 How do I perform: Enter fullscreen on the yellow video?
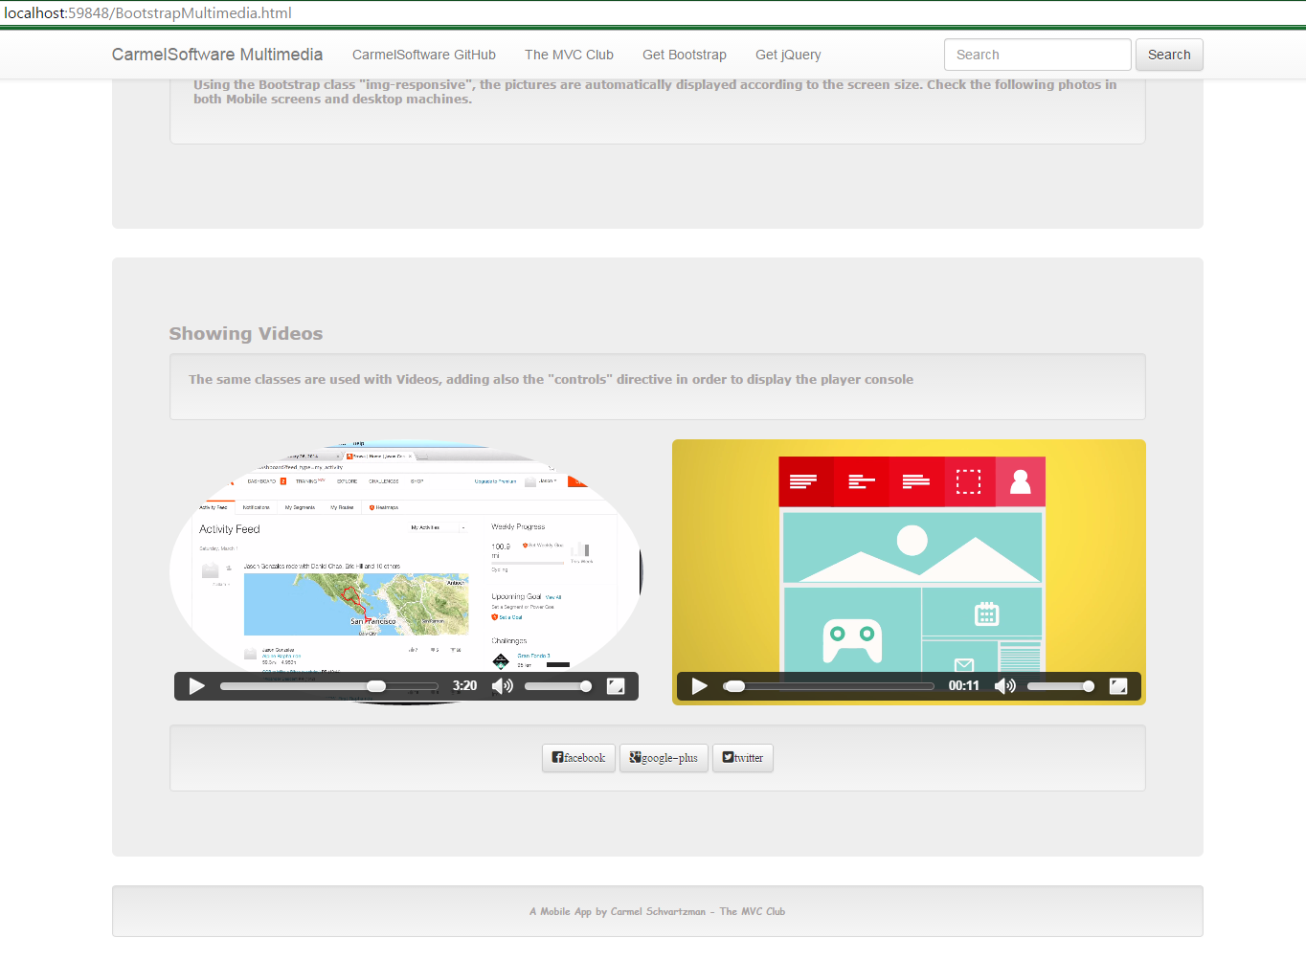click(1118, 685)
